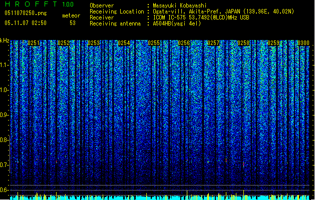Click the 0256 time marker

(184, 43)
